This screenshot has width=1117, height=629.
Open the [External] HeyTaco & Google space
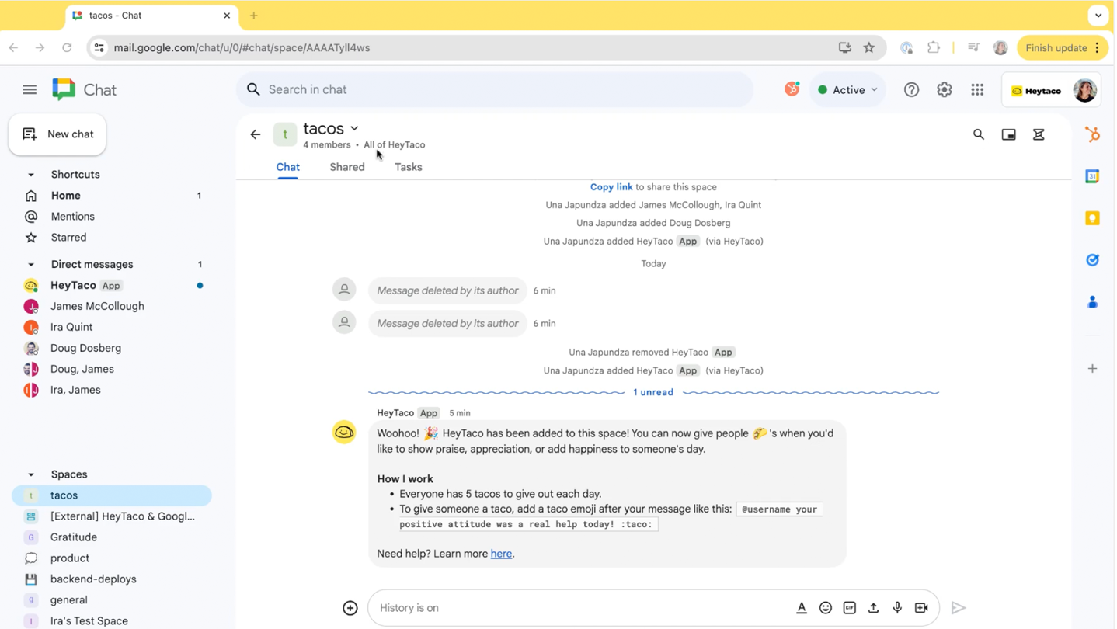[112, 517]
